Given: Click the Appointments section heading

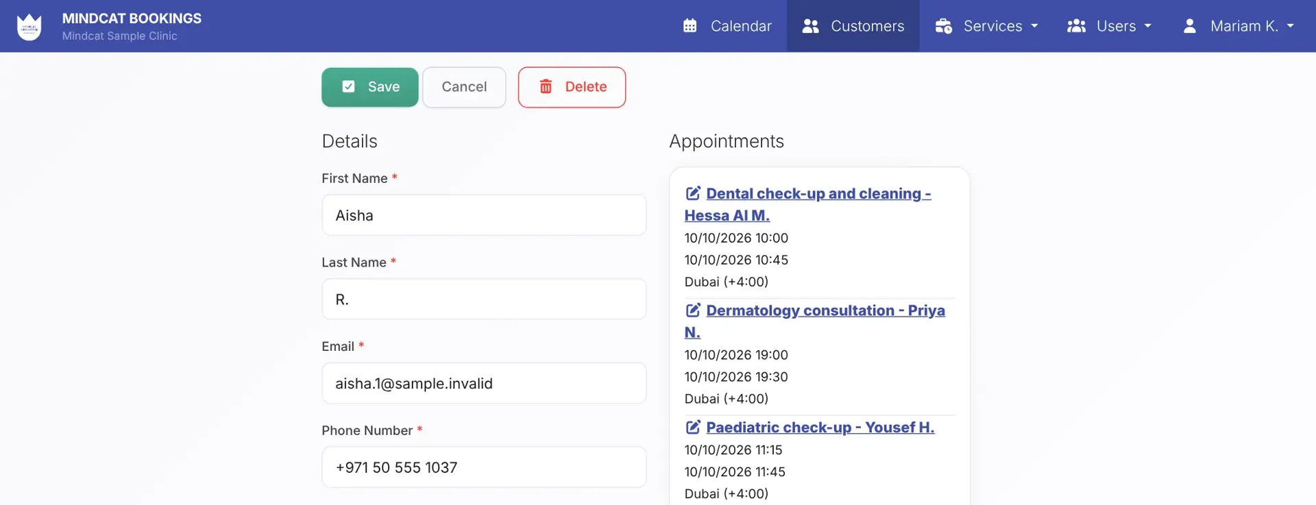Looking at the screenshot, I should click(x=727, y=141).
